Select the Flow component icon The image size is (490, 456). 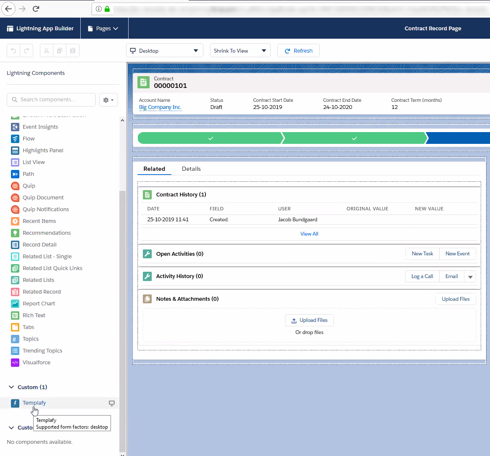point(15,138)
